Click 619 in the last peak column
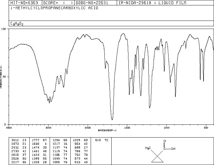This screenshot has height=165, width=214. click(98, 140)
